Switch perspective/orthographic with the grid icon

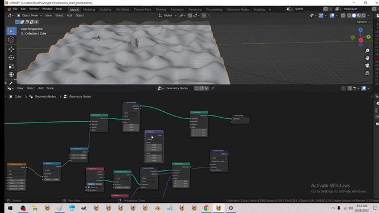coord(367,73)
